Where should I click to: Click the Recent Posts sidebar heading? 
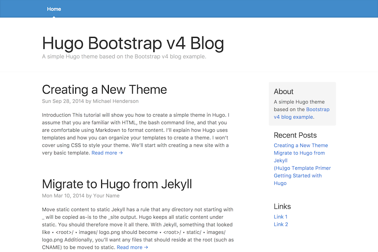pos(295,135)
